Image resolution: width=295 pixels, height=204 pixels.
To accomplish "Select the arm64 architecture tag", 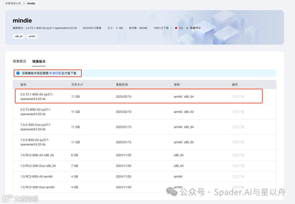I will click(x=32, y=36).
